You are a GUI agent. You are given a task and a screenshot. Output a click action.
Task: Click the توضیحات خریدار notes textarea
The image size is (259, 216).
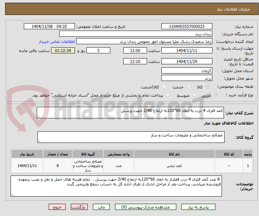[x=116, y=186]
